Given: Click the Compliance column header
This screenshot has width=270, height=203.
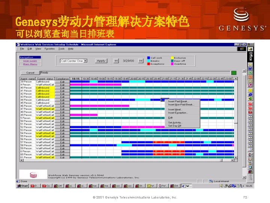Looking at the screenshot, I should point(62,79).
